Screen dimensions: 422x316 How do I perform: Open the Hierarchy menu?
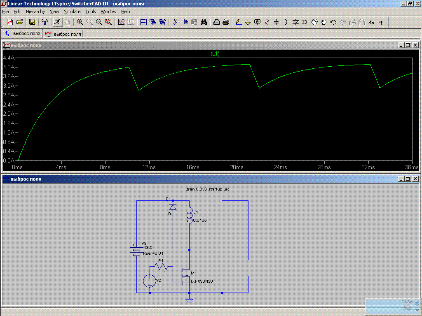tap(35, 12)
